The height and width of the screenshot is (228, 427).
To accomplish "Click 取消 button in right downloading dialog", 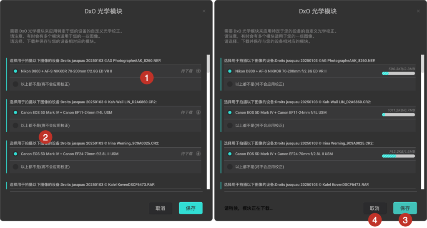I will (x=375, y=208).
